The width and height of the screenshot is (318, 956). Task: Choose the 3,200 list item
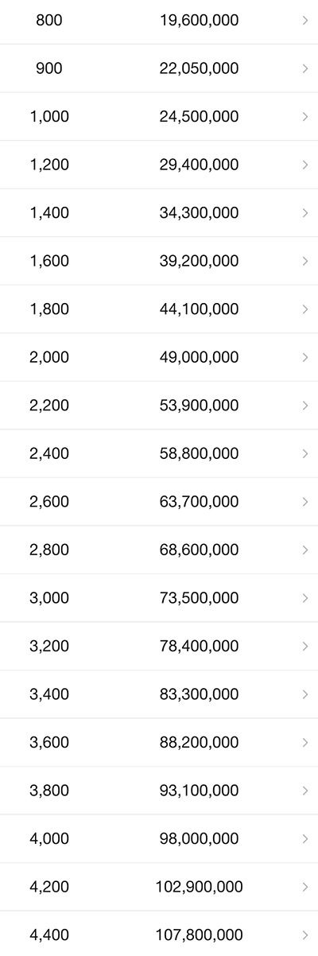click(x=159, y=646)
